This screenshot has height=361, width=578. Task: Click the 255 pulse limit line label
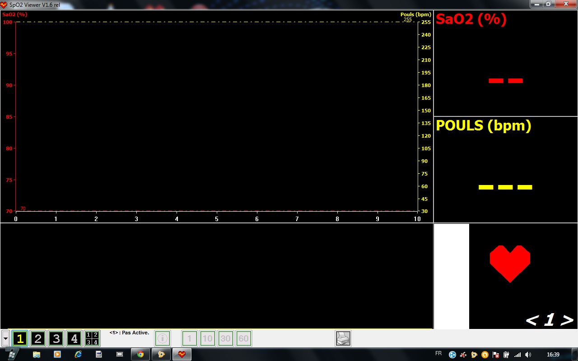tap(408, 19)
